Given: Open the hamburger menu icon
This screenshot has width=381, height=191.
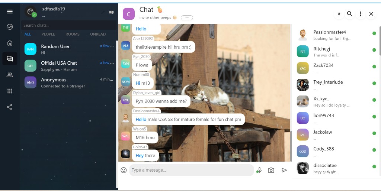Looking at the screenshot, I should (10, 12).
